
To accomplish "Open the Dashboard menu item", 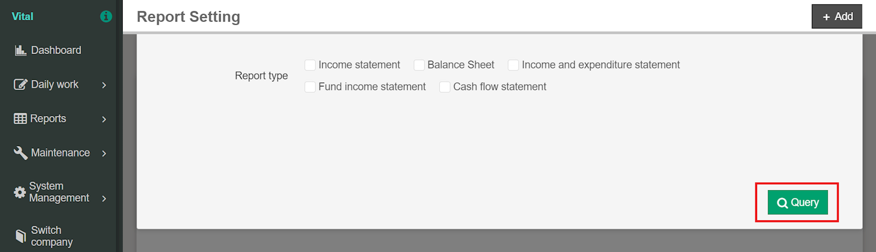I will click(56, 50).
